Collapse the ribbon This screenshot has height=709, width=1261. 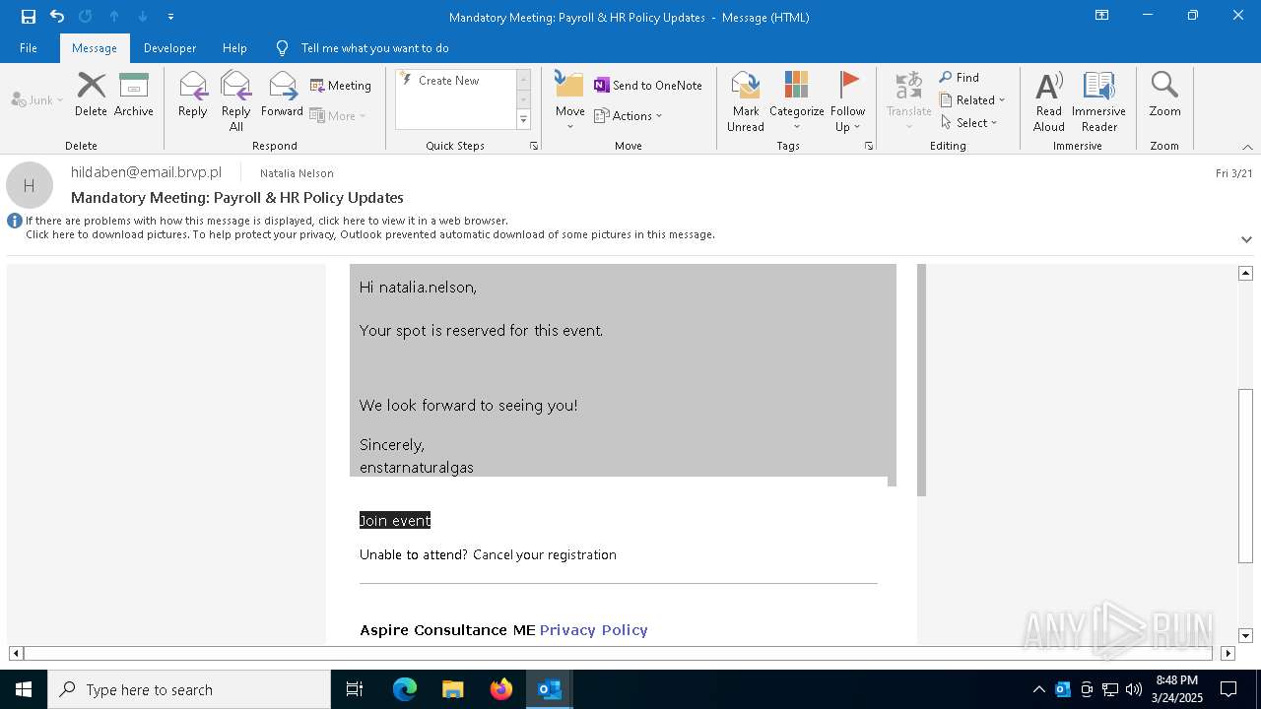(x=1247, y=147)
